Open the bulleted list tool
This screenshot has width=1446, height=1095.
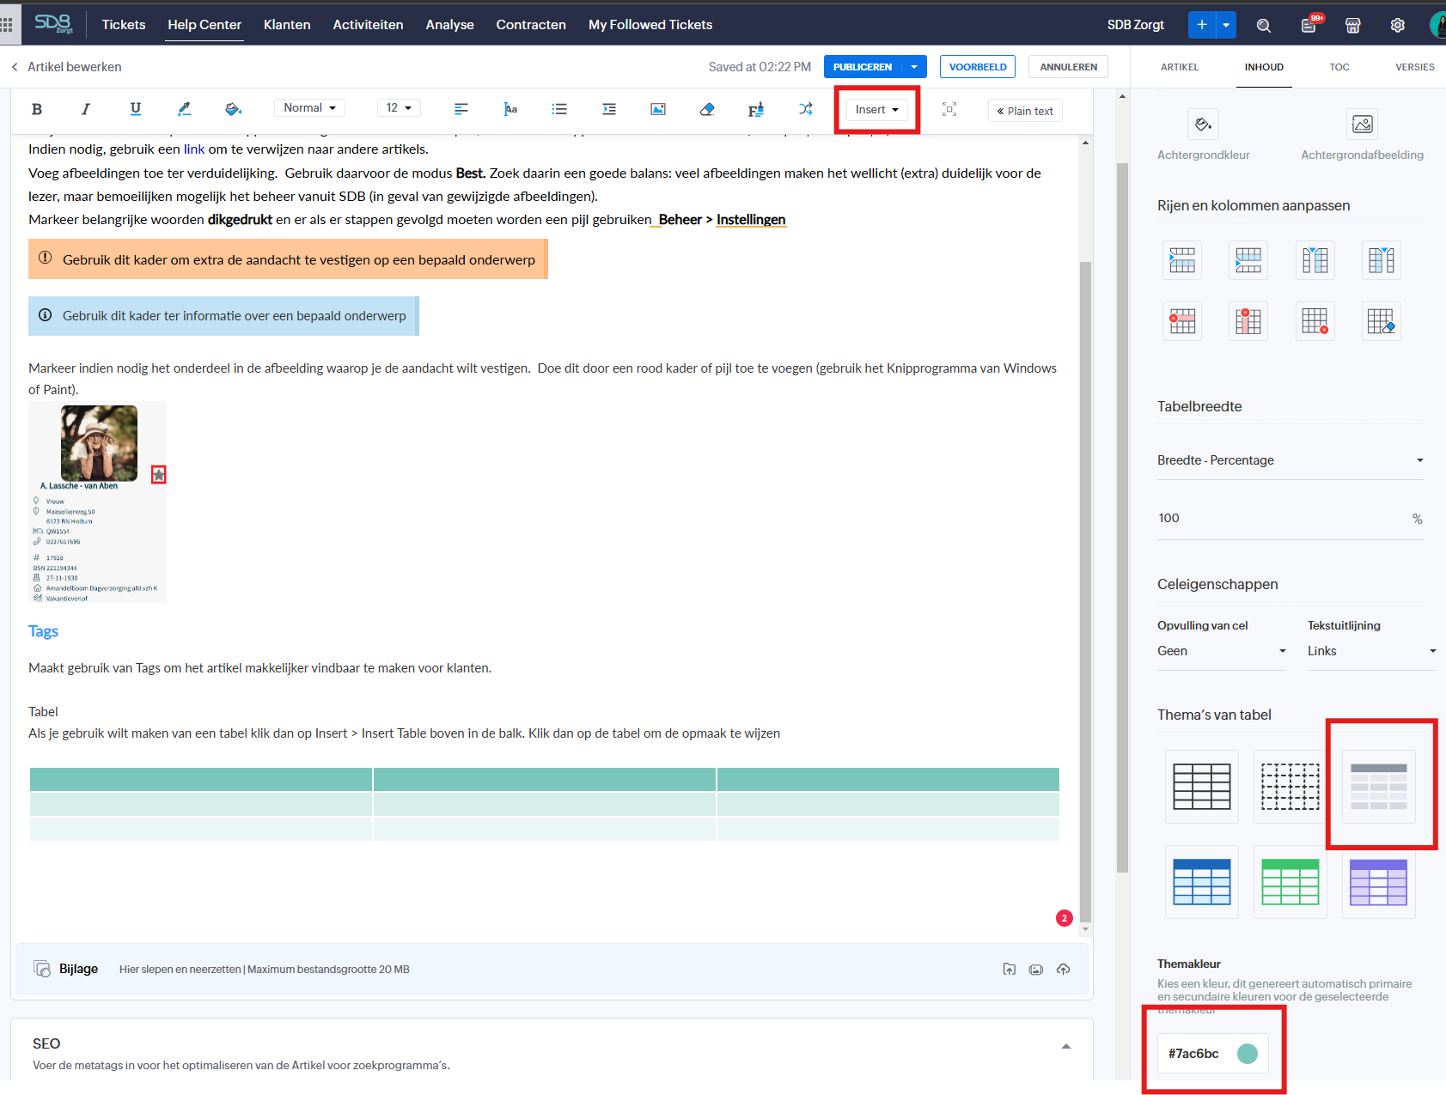click(x=559, y=109)
